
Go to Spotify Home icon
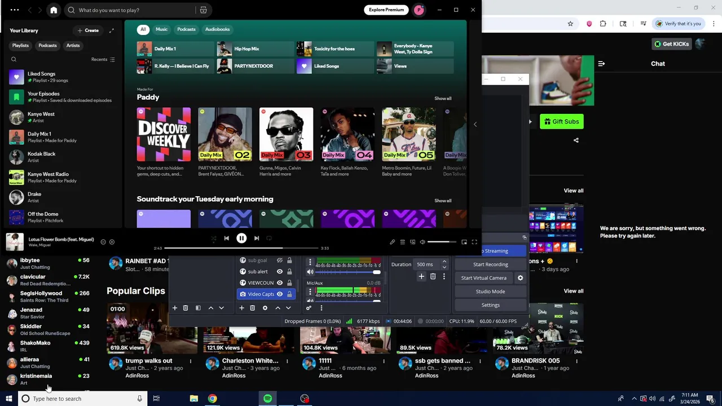pos(54,10)
